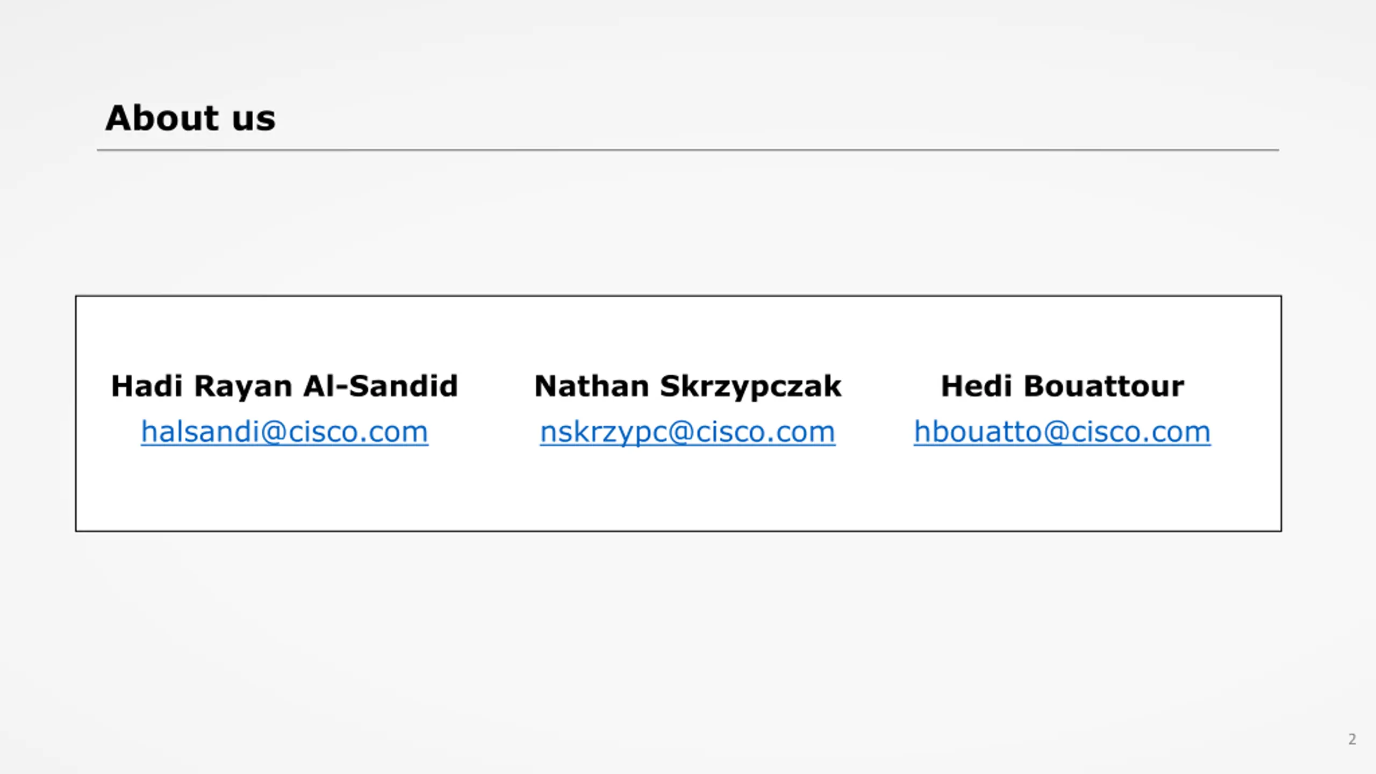Select the divider line under the title
This screenshot has height=774, width=1376.
pos(687,150)
